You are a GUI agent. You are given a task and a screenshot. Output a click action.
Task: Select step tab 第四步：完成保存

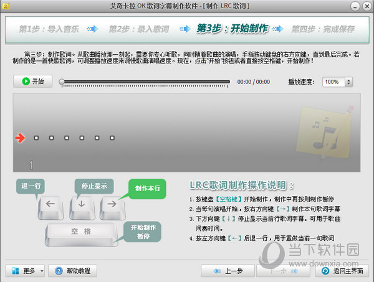click(x=323, y=29)
